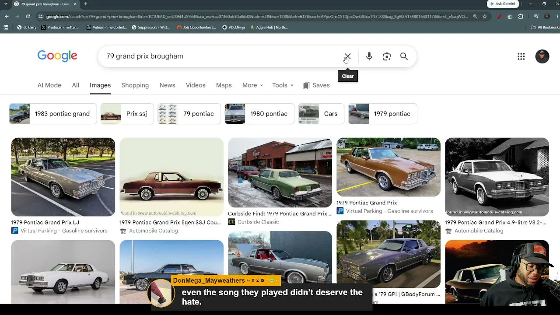Open the silver 1979 Pontiac Grand Prix LJ image

[x=63, y=177]
